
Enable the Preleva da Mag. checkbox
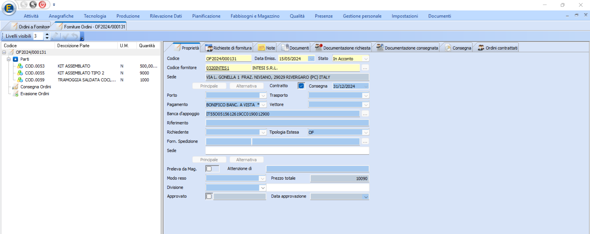pos(209,169)
